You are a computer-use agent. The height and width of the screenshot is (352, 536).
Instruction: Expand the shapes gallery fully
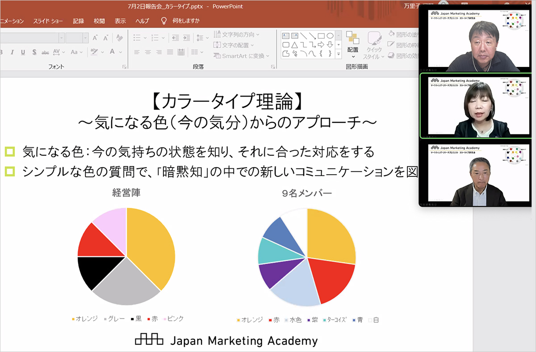(x=339, y=54)
